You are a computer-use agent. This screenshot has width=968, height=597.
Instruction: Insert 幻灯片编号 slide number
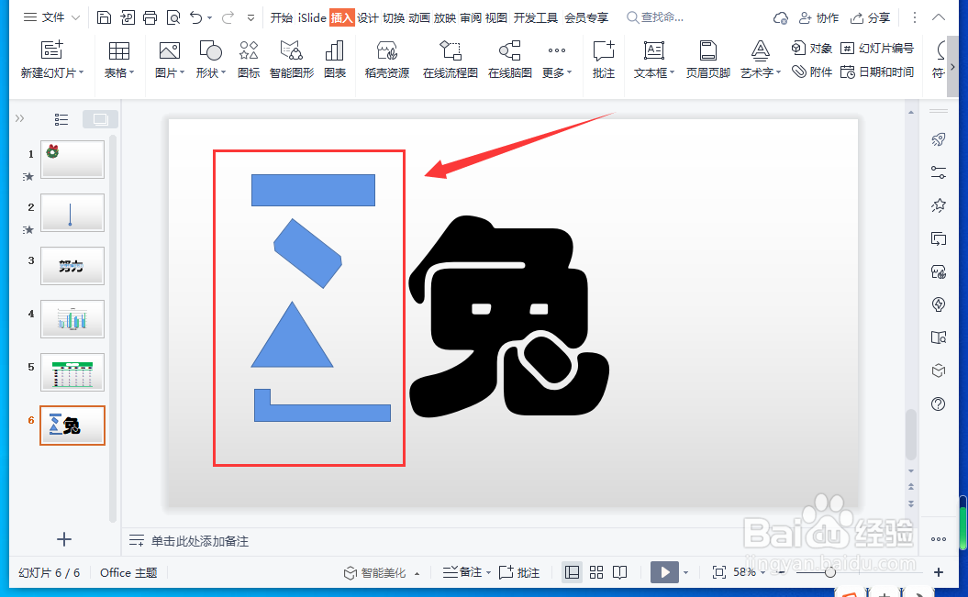click(x=877, y=48)
